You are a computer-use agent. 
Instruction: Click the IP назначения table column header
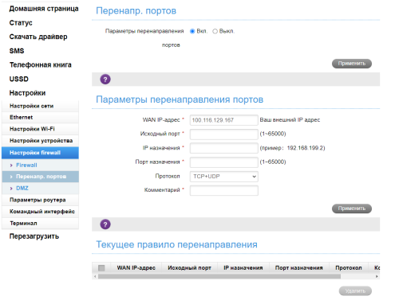point(243,268)
